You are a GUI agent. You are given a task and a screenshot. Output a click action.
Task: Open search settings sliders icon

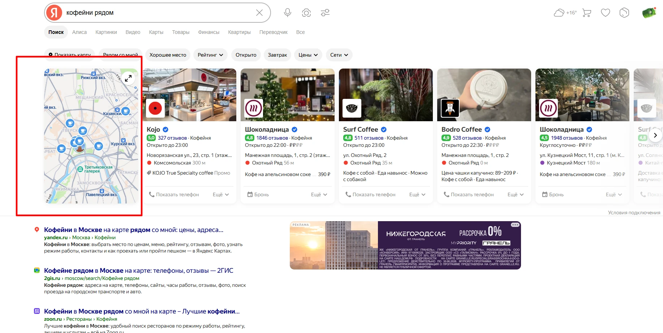[x=325, y=13]
